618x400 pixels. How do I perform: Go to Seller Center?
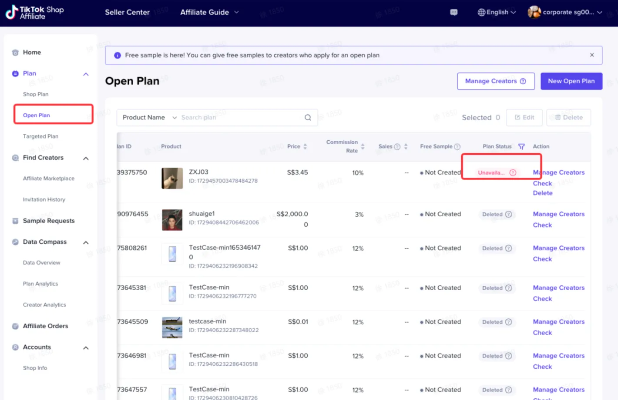point(127,12)
